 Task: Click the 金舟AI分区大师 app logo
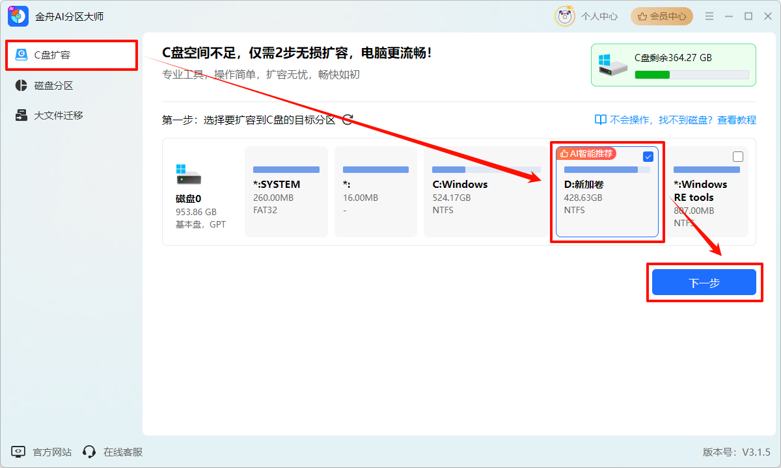[18, 16]
